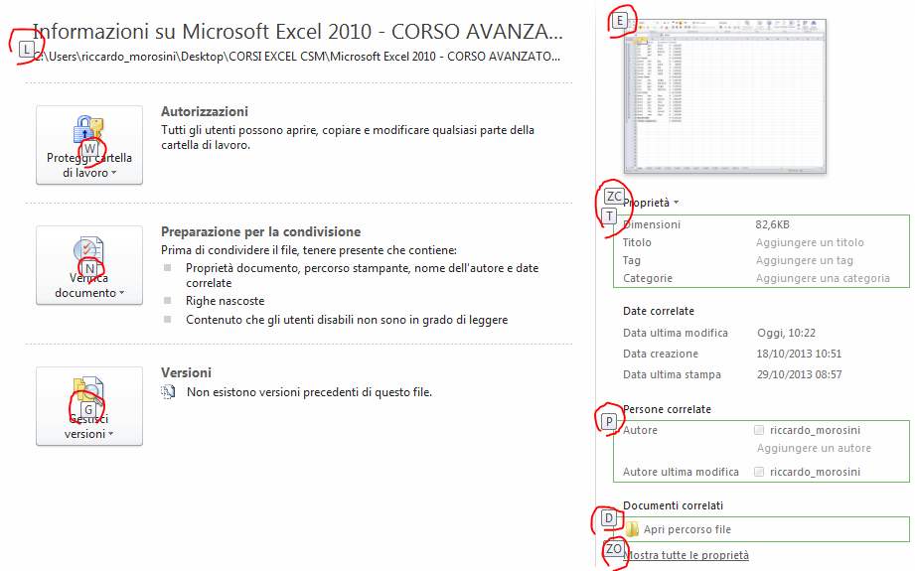Click the Aggiungere un titolo field
Screen dimensions: 915x571
click(x=810, y=242)
